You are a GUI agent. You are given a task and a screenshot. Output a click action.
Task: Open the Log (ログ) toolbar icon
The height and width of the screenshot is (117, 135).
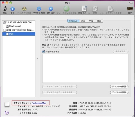point(130,9)
